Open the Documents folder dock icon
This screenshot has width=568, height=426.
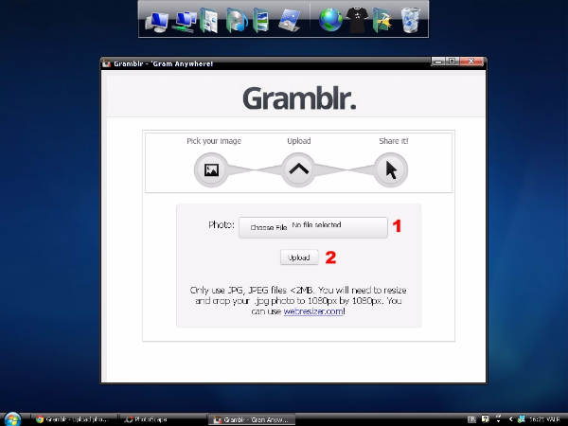click(x=209, y=21)
